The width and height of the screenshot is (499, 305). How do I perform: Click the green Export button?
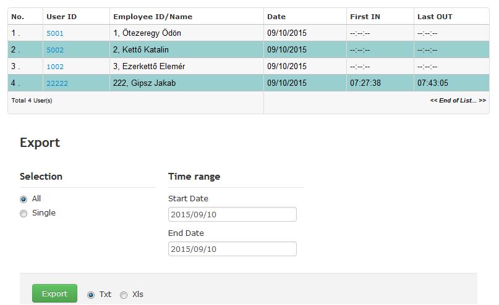coord(54,293)
